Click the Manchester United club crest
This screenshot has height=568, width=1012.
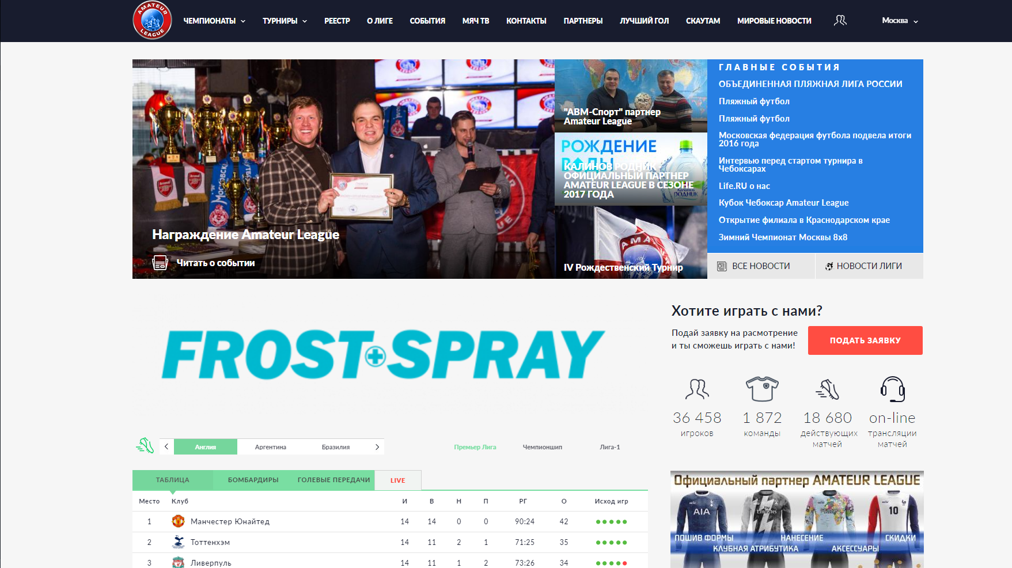coord(178,521)
